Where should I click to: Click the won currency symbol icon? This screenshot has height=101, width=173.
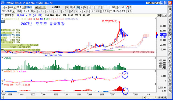[x=76, y=11]
